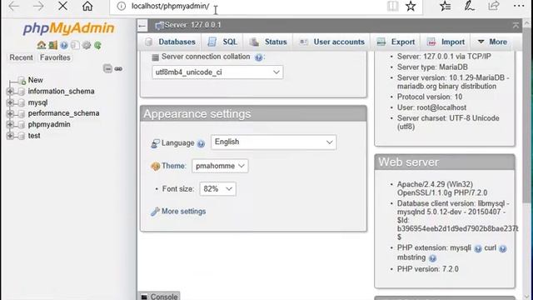Image resolution: width=533 pixels, height=300 pixels.
Task: Open the SQL documentation icon in sidebar
Action: pyautogui.click(x=75, y=45)
